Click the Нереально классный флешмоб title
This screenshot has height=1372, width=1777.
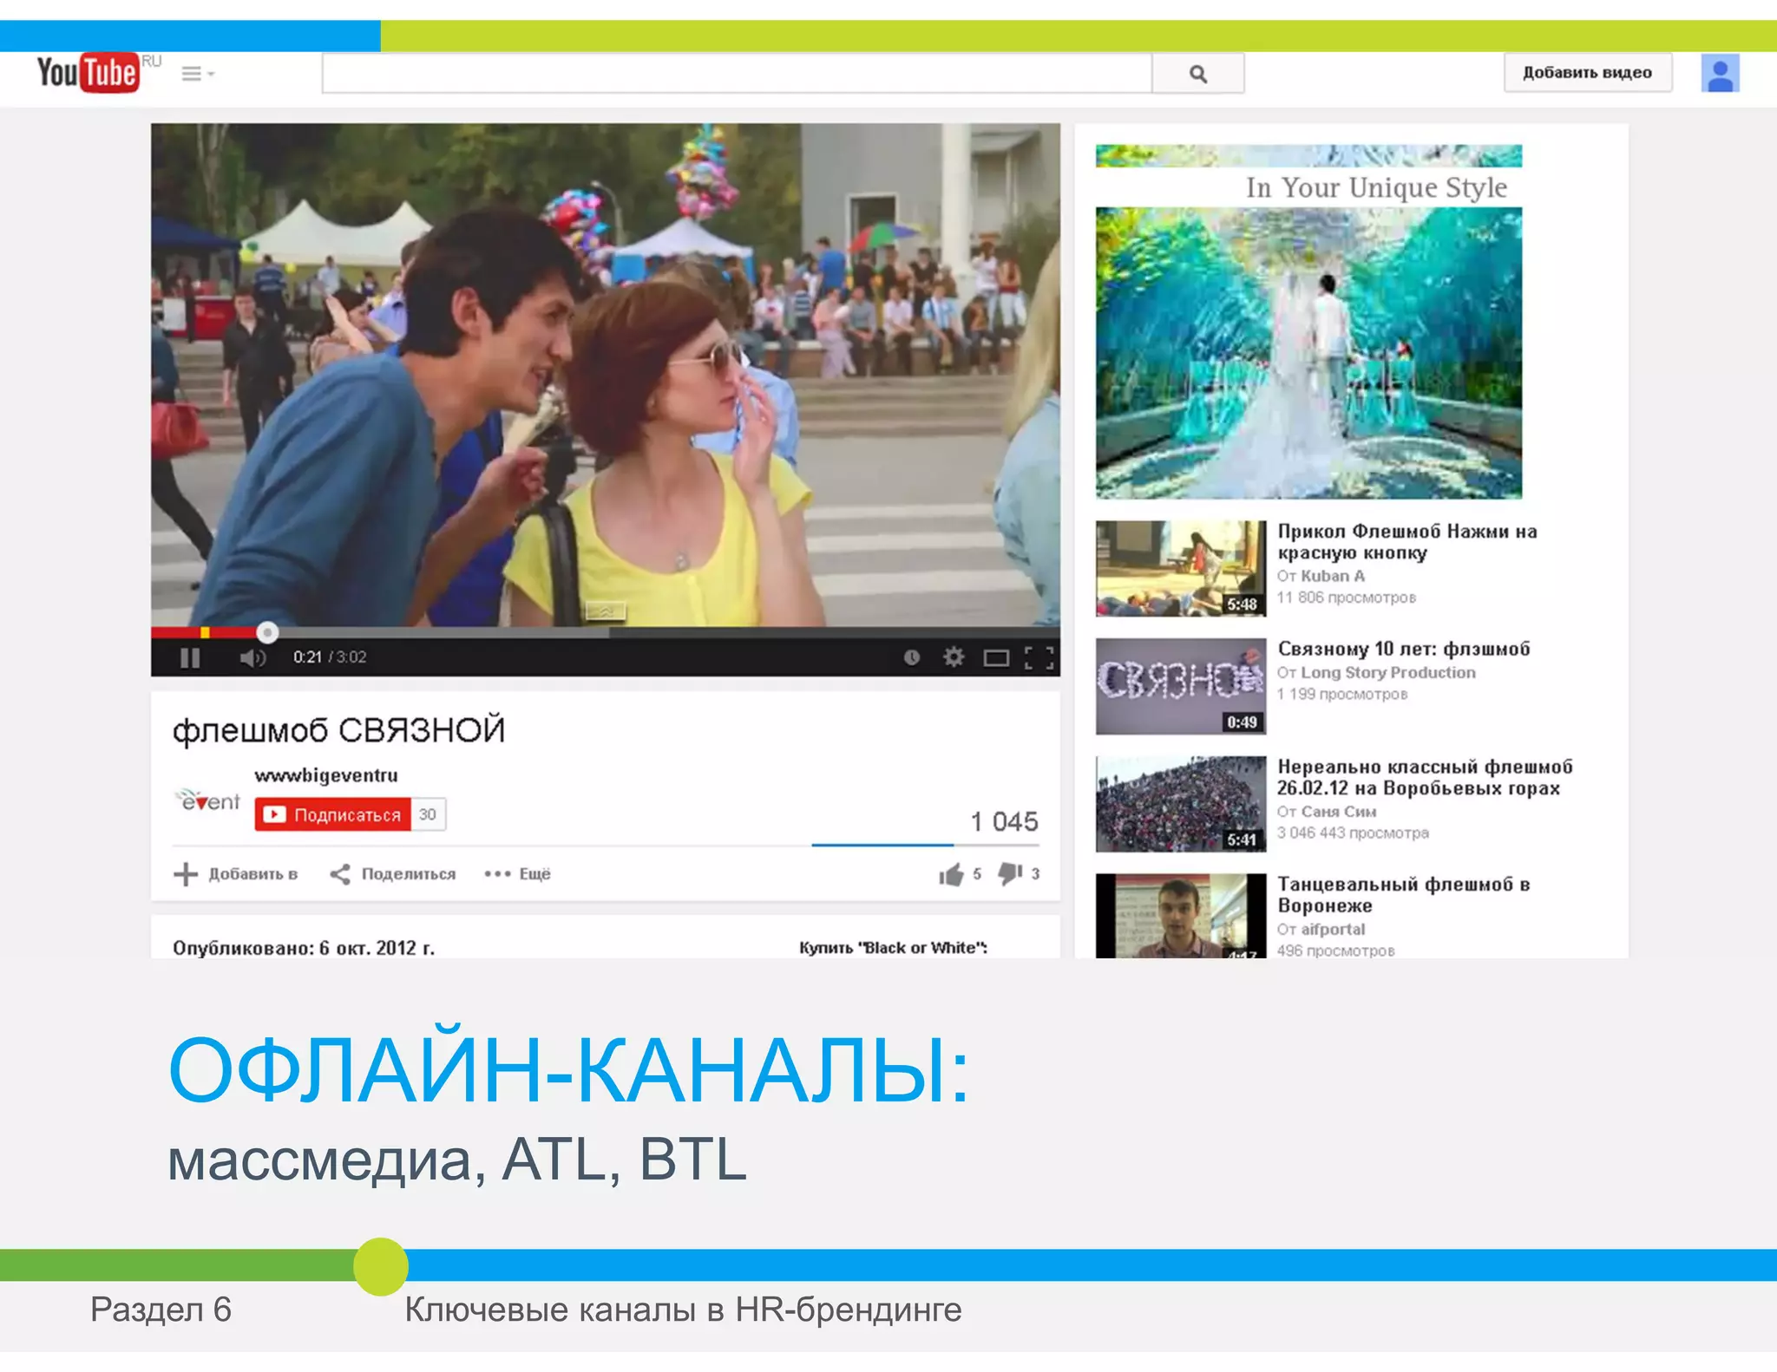tap(1425, 777)
